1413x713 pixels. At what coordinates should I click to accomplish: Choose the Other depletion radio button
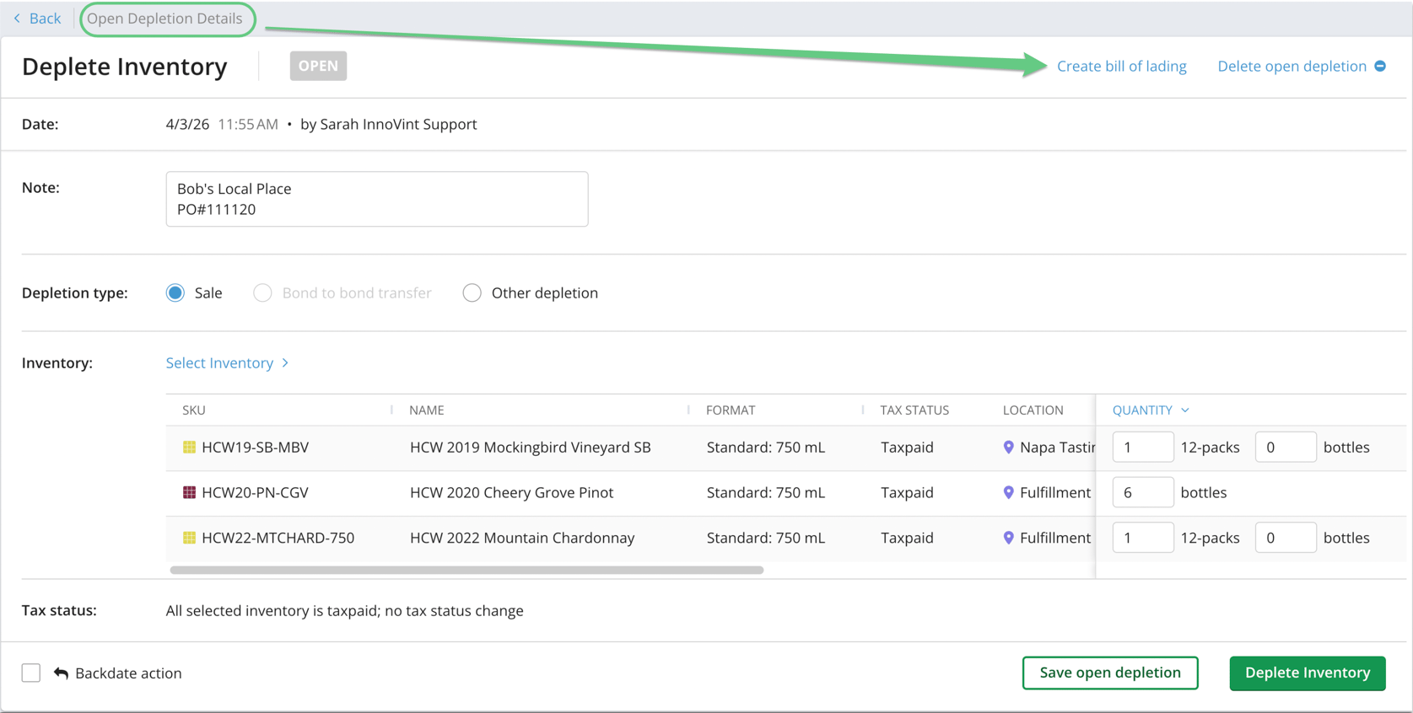point(472,292)
